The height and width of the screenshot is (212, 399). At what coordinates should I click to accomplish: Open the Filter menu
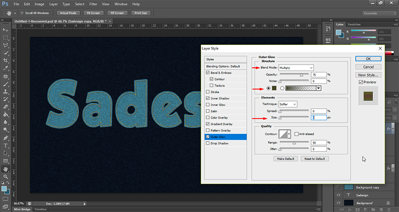93,4
